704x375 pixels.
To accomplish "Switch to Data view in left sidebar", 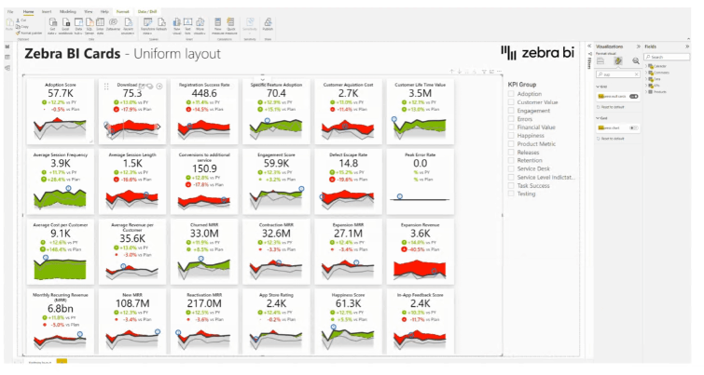I will (x=7, y=56).
